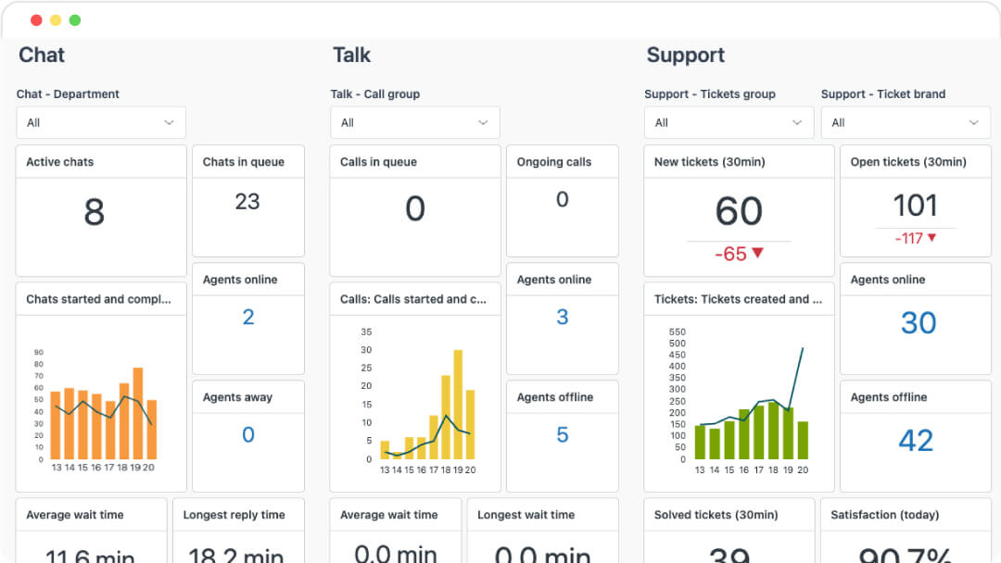This screenshot has height=563, width=1001.
Task: Select the Ongoing calls card
Action: pos(562,199)
